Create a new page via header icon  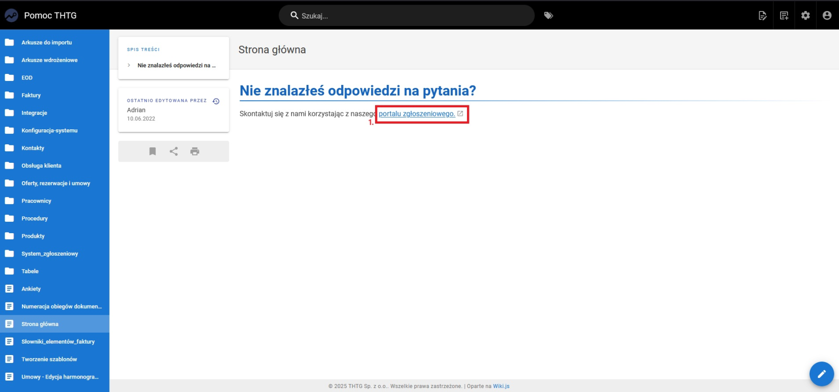[x=784, y=15]
